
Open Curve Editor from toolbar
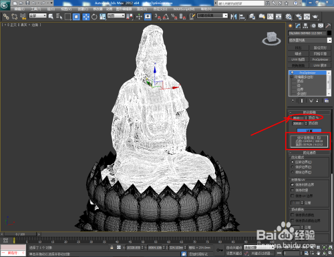[270, 17]
